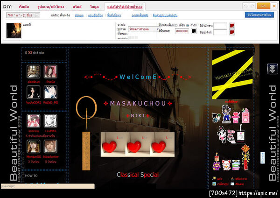Select the โมดูล tab
The width and height of the screenshot is (280, 198).
coord(94,7)
